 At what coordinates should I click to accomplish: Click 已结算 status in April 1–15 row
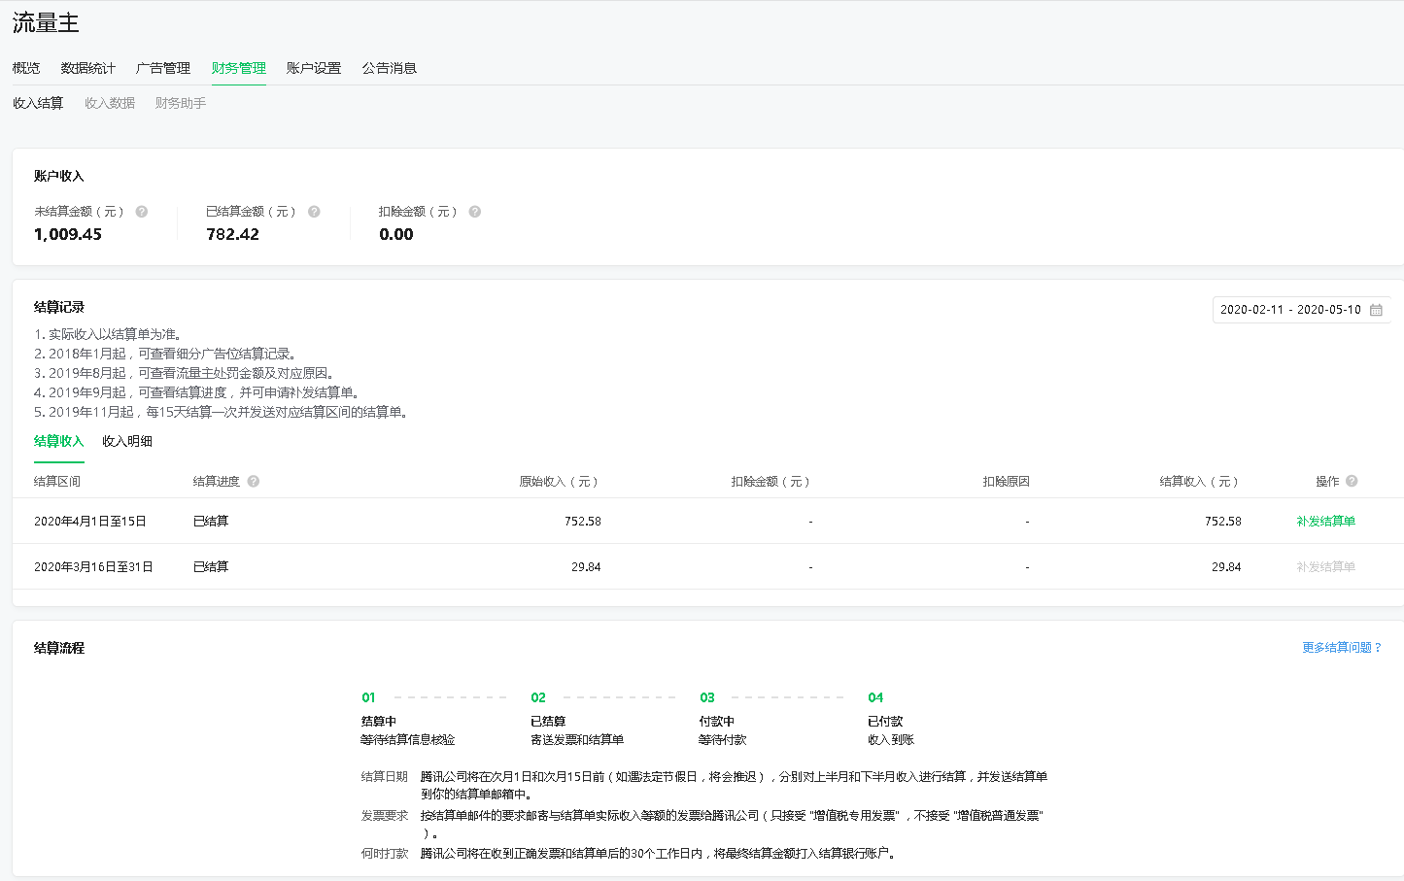pos(211,522)
